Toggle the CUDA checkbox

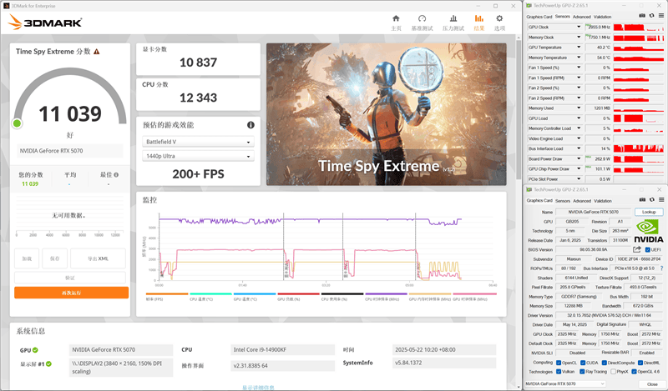click(x=583, y=363)
